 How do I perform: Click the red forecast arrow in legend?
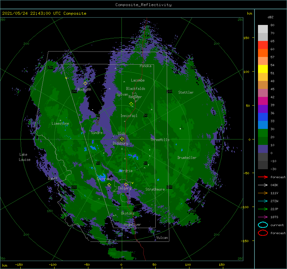[x=263, y=177]
